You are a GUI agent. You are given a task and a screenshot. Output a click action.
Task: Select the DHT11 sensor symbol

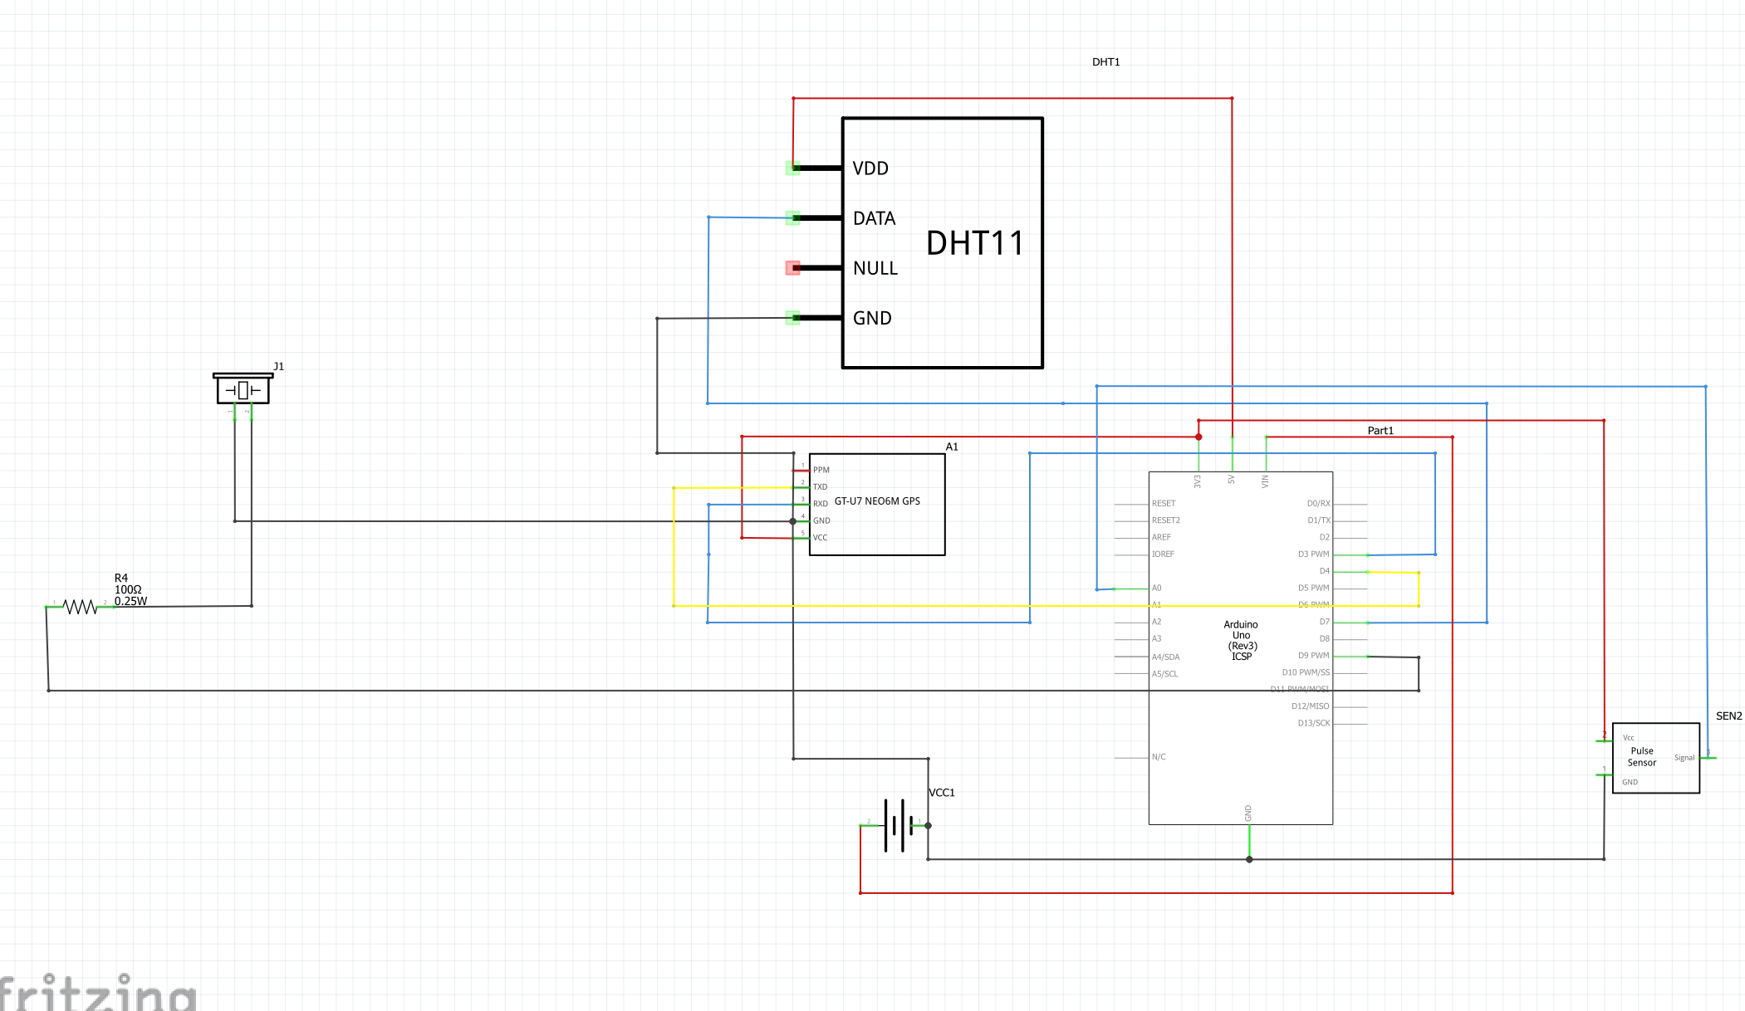[943, 242]
